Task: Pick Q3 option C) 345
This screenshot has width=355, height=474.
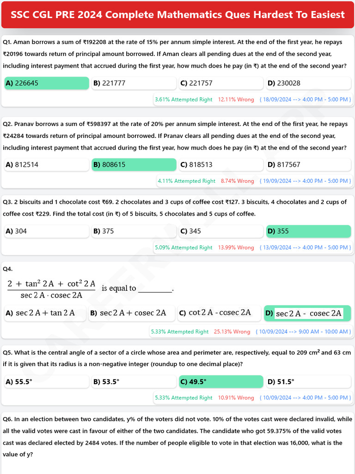Action: 220,231
